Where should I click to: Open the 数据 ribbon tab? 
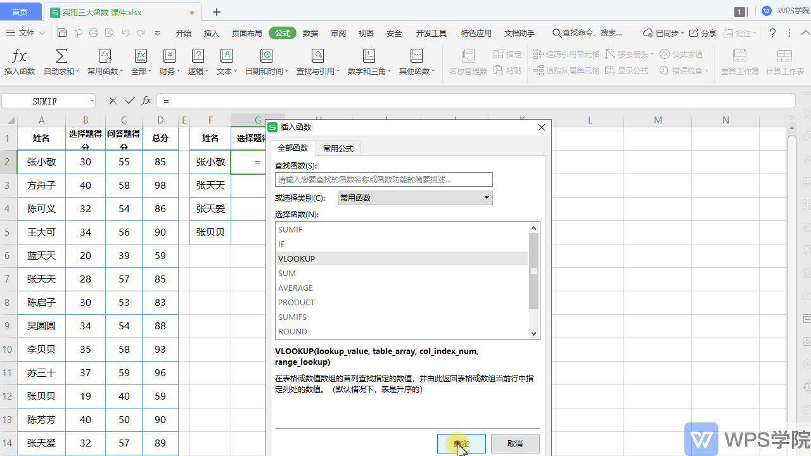coord(310,33)
